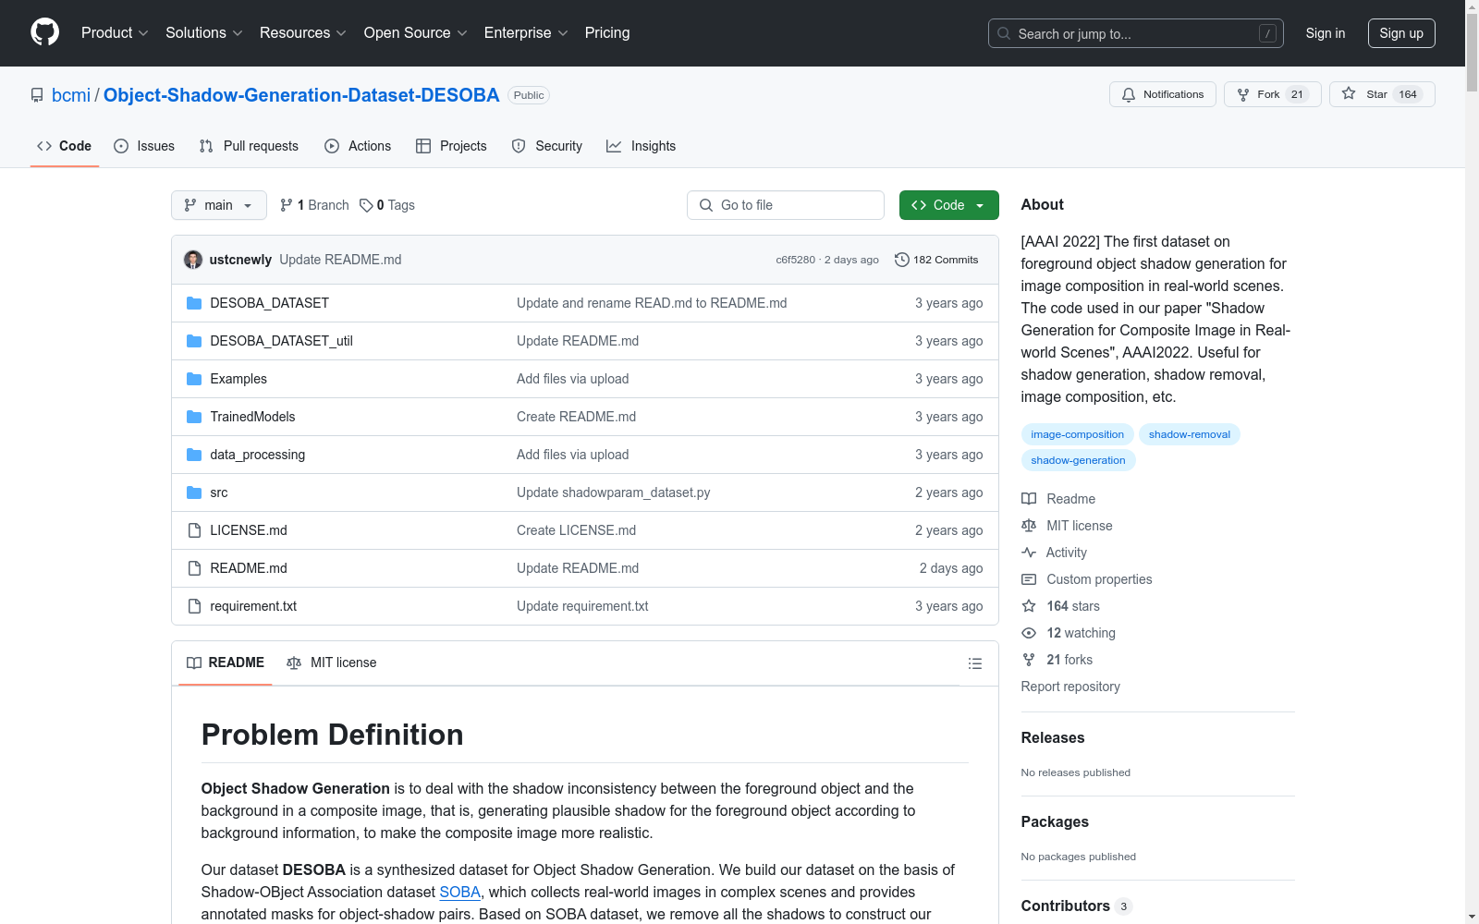Open commit c6f5280 link
The height and width of the screenshot is (924, 1479).
795,260
